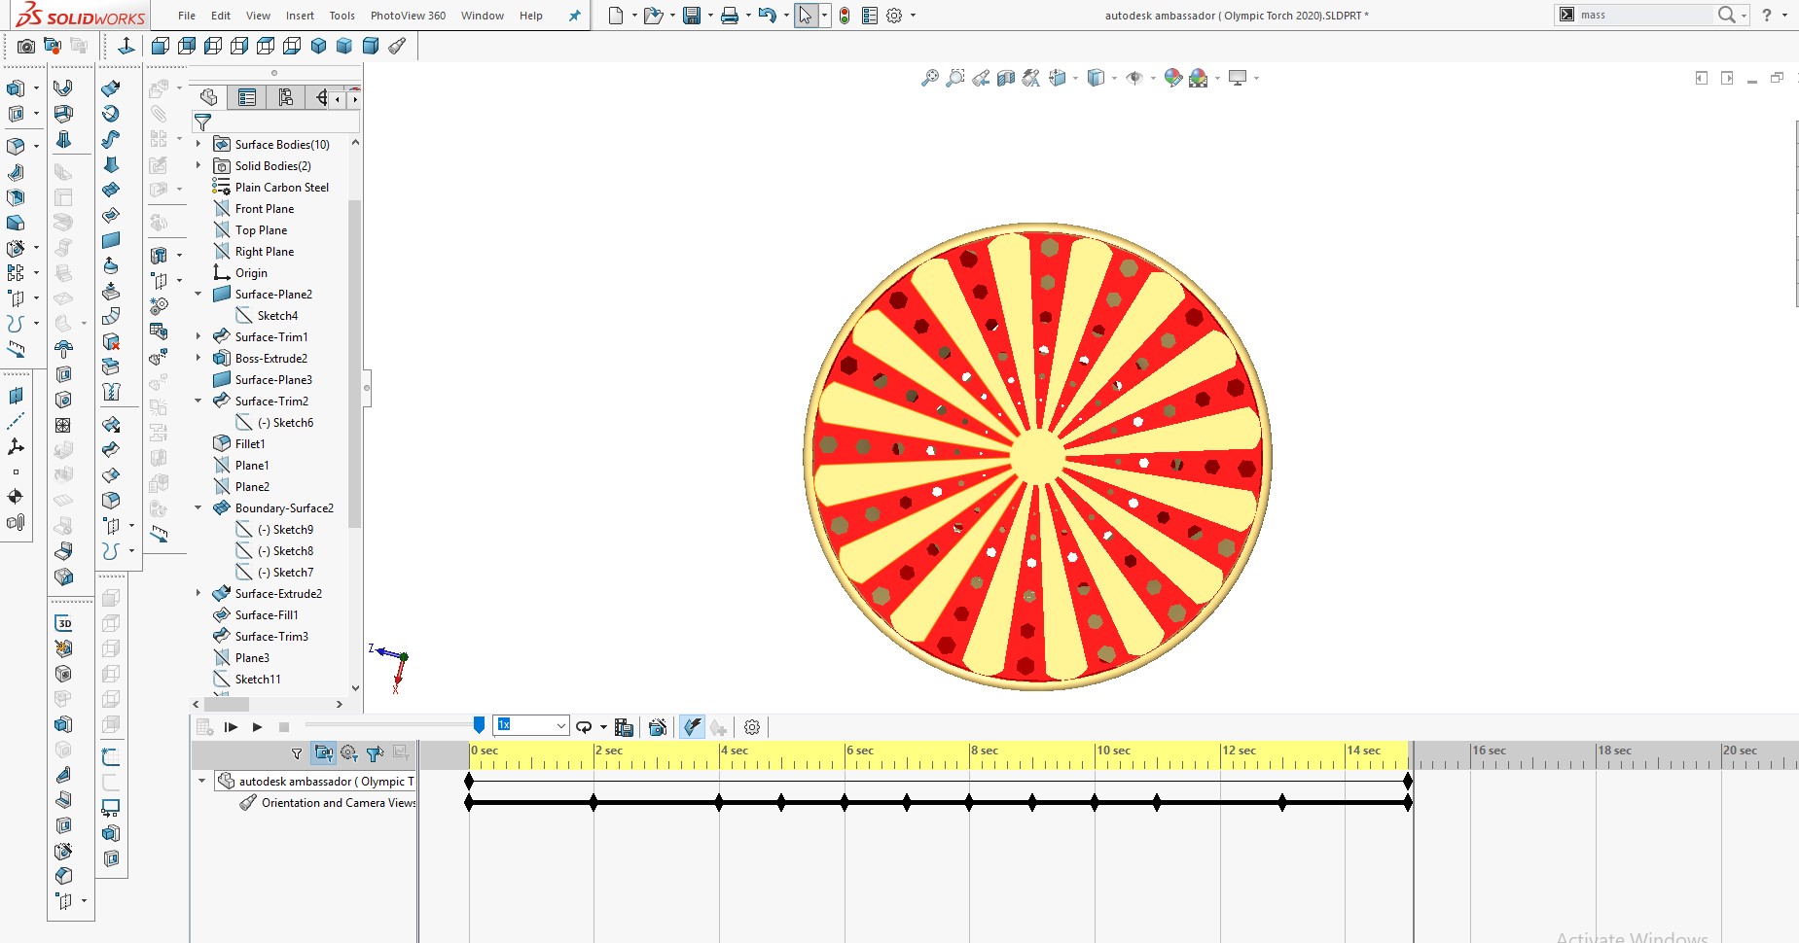
Task: Expand the Boss-Extrude2 feature
Action: pos(198,358)
